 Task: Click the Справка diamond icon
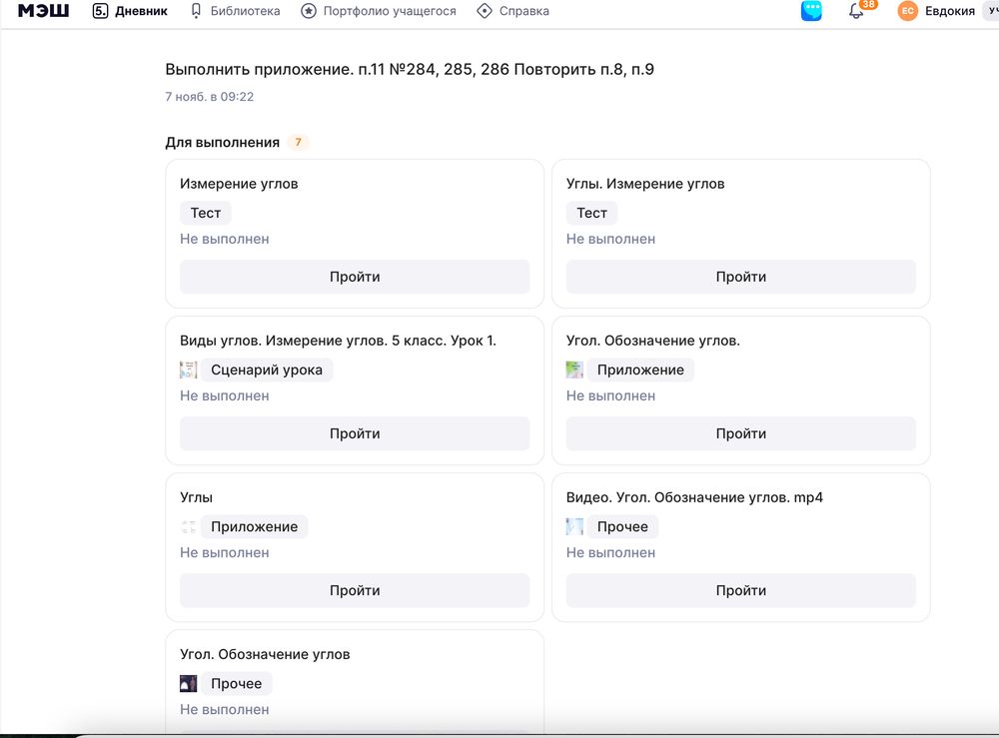click(485, 11)
